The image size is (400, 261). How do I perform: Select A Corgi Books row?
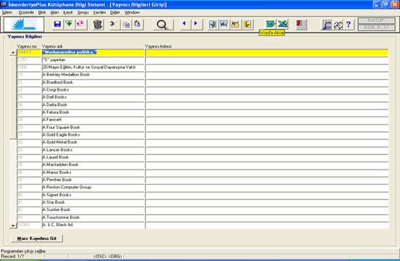pyautogui.click(x=93, y=90)
